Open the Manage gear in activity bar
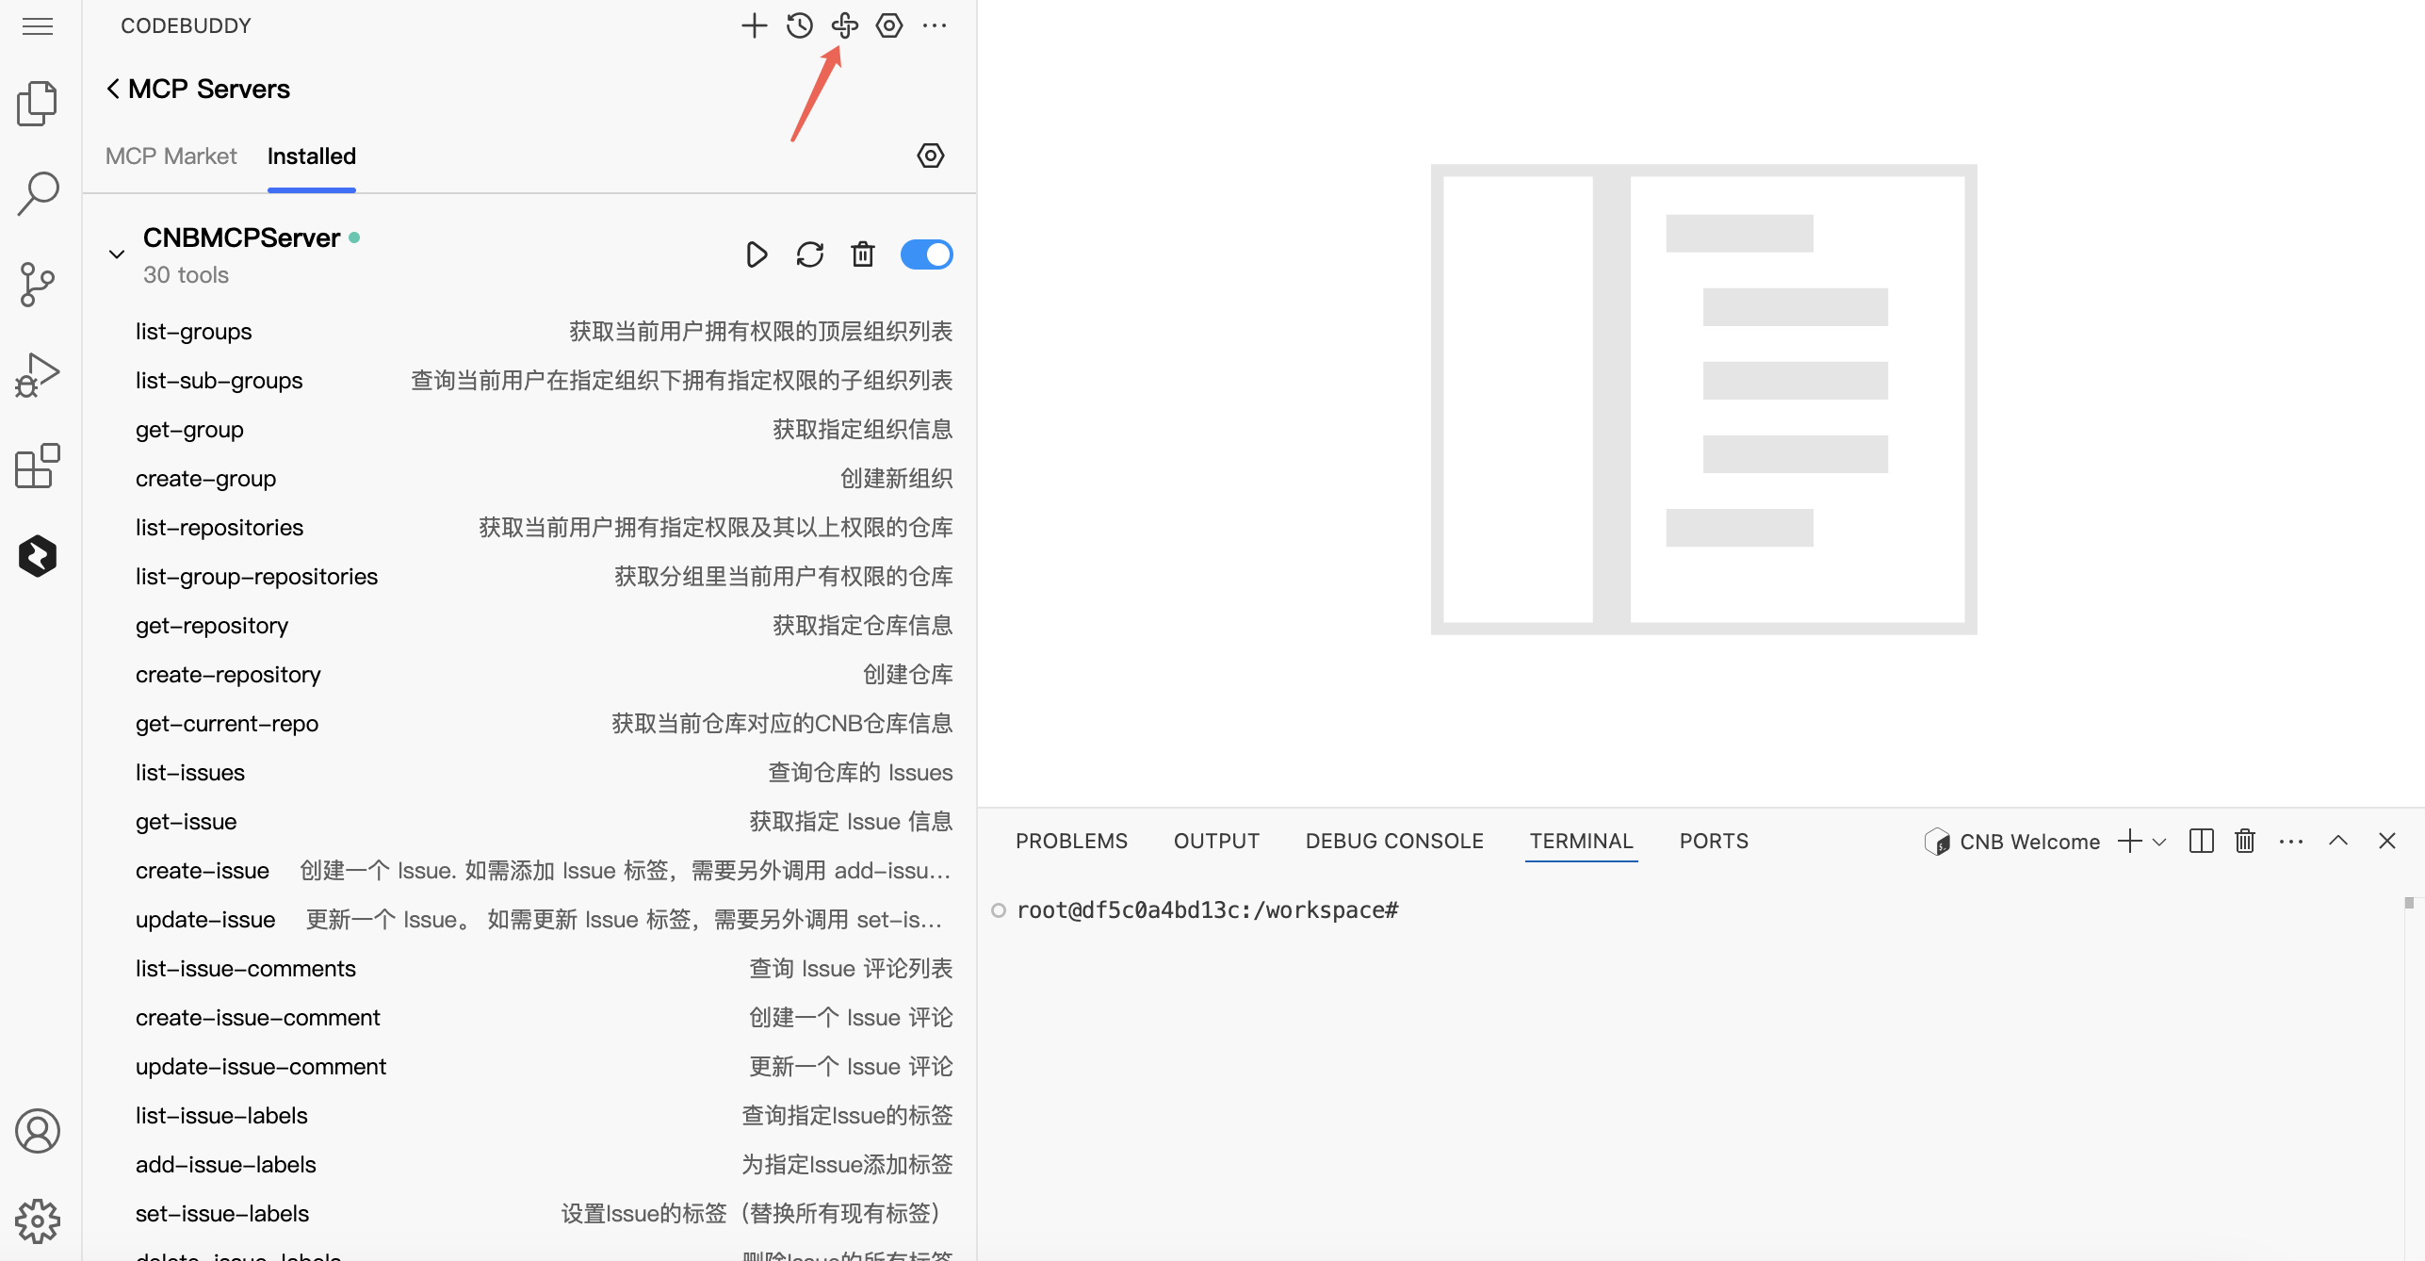The width and height of the screenshot is (2425, 1261). pyautogui.click(x=38, y=1221)
